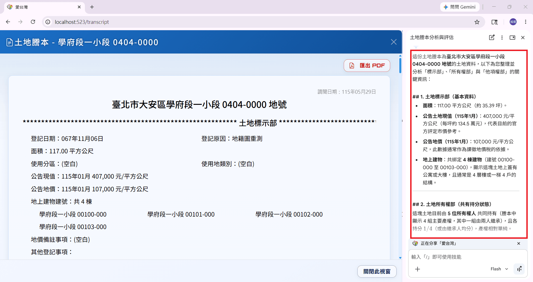The width and height of the screenshot is (533, 282).
Task: Click 登記原因:地籍圖重測 text
Action: click(232, 139)
